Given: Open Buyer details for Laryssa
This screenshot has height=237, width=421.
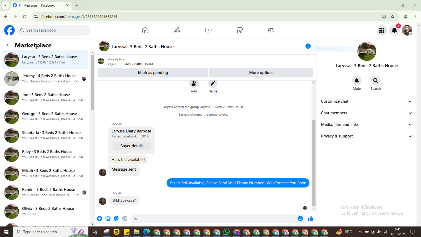Looking at the screenshot, I should [x=132, y=146].
